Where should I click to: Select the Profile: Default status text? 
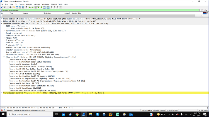click(x=204, y=110)
